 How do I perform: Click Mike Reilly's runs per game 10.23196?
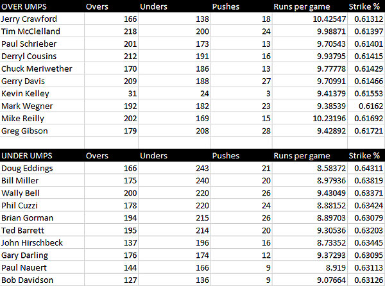coord(310,118)
